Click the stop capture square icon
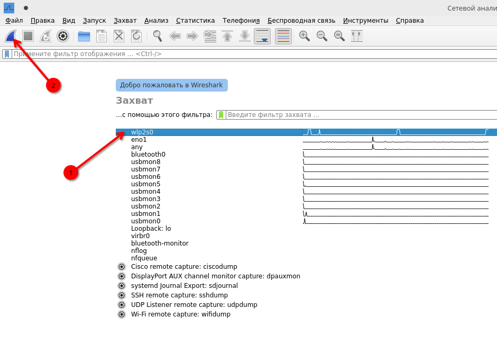The width and height of the screenshot is (497, 344). pyautogui.click(x=28, y=36)
